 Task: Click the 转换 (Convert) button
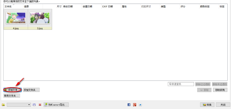pos(207,105)
